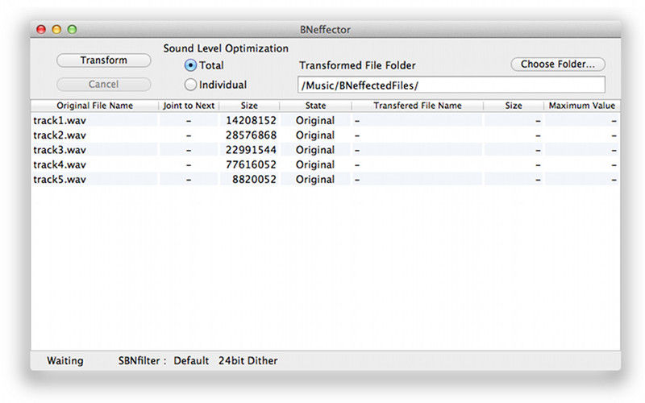Click the size value 22991544

coord(251,150)
